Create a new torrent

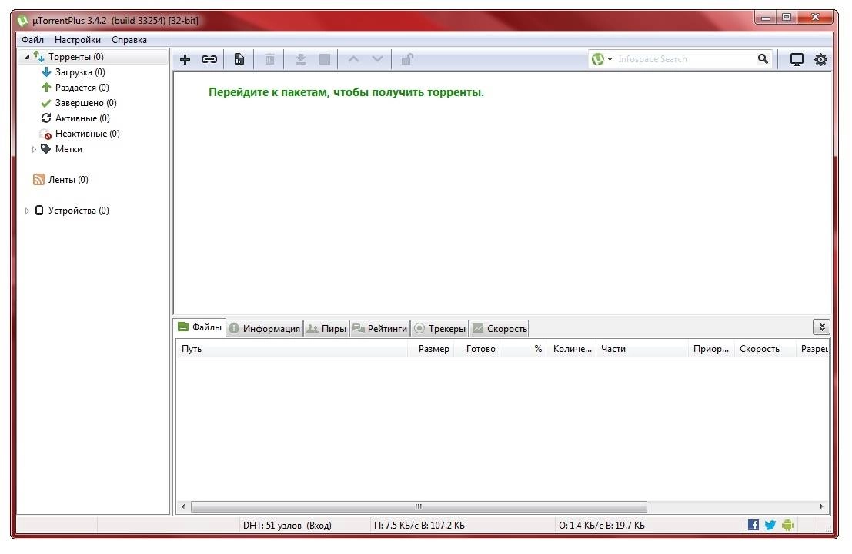(239, 58)
